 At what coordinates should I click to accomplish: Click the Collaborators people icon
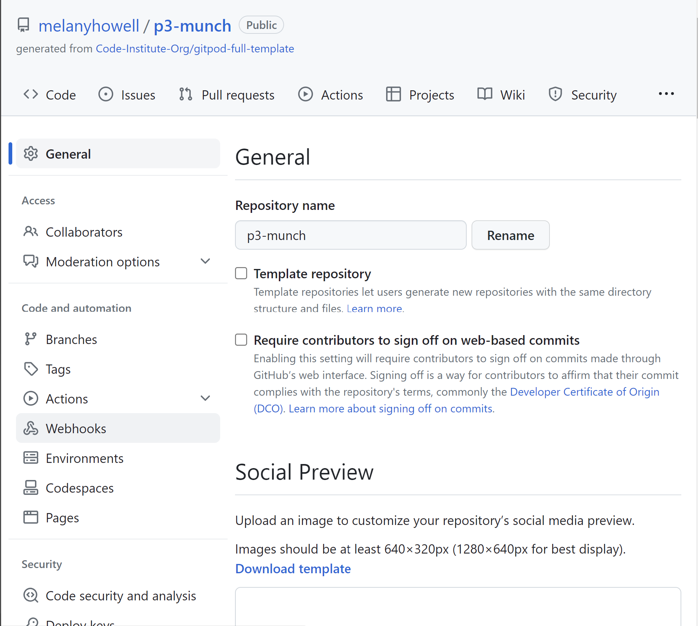click(30, 232)
